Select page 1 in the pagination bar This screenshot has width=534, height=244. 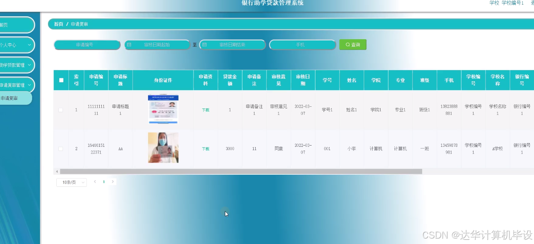click(104, 182)
